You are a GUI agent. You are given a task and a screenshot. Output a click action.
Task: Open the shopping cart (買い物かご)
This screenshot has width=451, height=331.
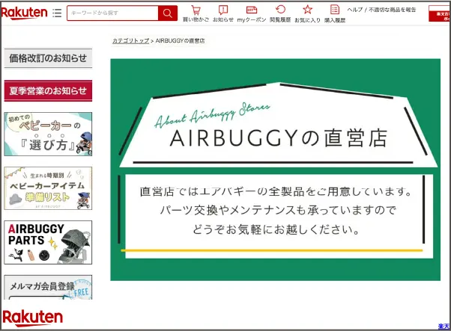196,13
